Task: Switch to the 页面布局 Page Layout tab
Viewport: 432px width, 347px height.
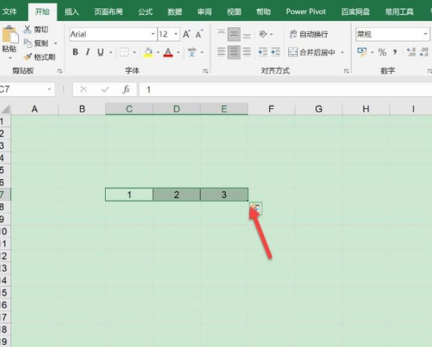Action: click(108, 12)
